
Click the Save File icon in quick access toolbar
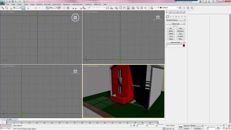pyautogui.click(x=13, y=1)
